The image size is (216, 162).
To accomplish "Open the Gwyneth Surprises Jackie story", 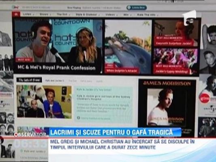I will click(x=174, y=44).
